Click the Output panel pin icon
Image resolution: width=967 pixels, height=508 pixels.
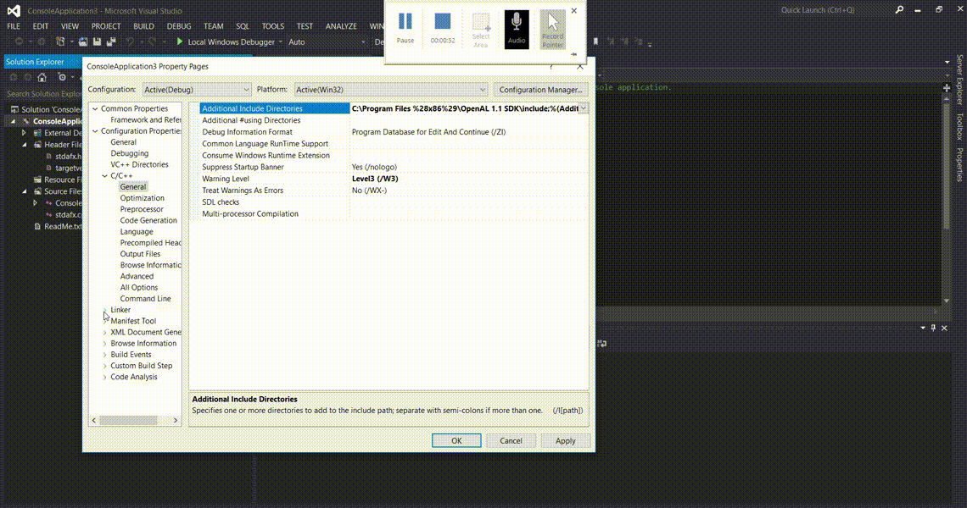[x=933, y=328]
